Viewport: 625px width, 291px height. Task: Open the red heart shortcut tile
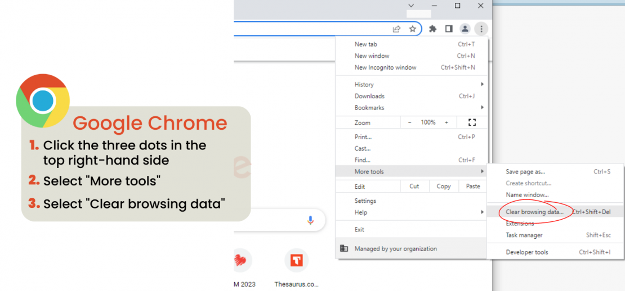240,261
